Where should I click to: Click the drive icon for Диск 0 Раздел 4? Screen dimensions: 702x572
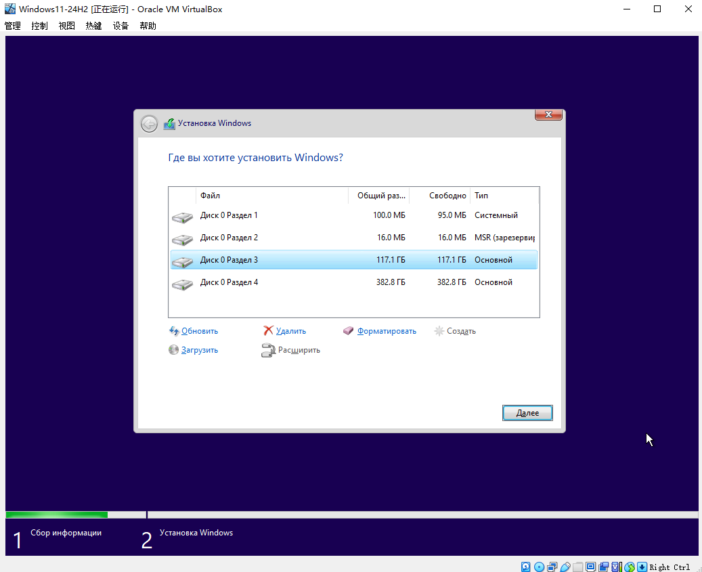click(x=182, y=285)
